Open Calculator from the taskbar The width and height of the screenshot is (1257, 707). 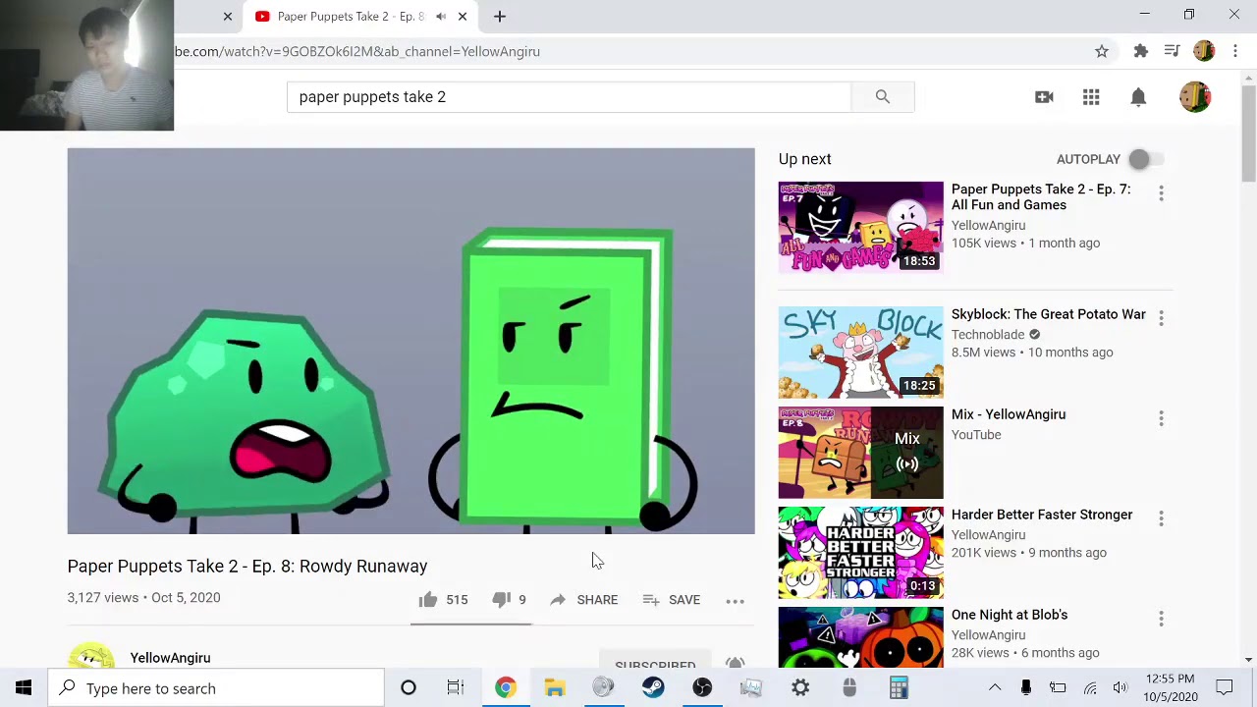pyautogui.click(x=899, y=688)
